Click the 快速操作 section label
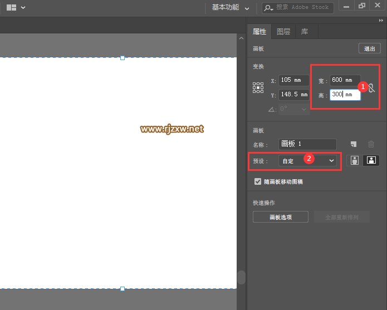 [x=264, y=203]
